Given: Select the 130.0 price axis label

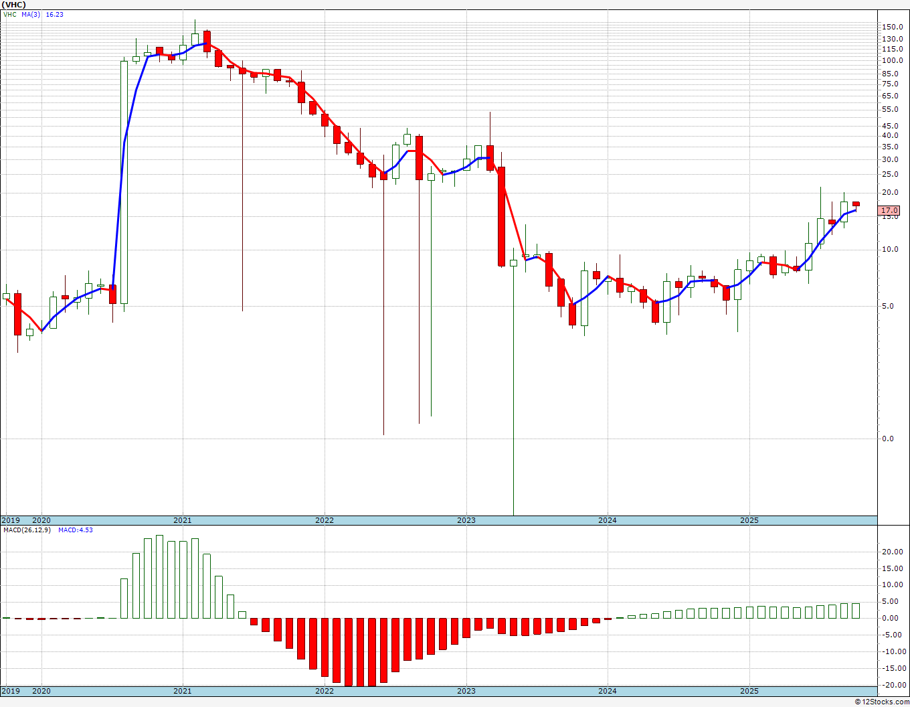Looking at the screenshot, I should click(893, 39).
